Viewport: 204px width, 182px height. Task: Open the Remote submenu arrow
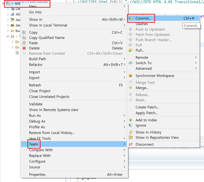click(196, 58)
